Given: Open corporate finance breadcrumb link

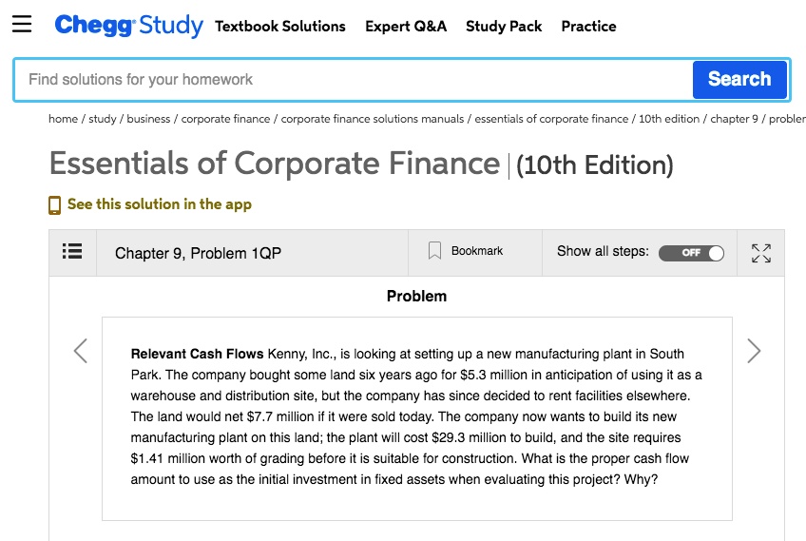Looking at the screenshot, I should click(x=225, y=119).
